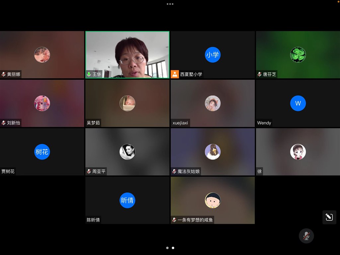The width and height of the screenshot is (340, 255).
Task: Click the 小学 avatar on 西夏墅小学's tile
Action: [x=212, y=55]
